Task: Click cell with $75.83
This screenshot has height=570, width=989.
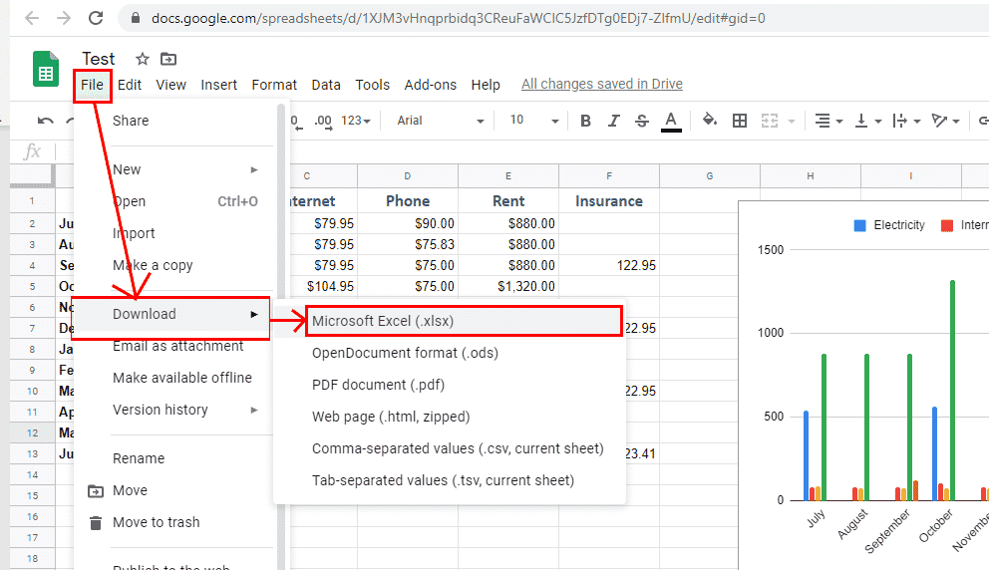Action: pos(408,245)
